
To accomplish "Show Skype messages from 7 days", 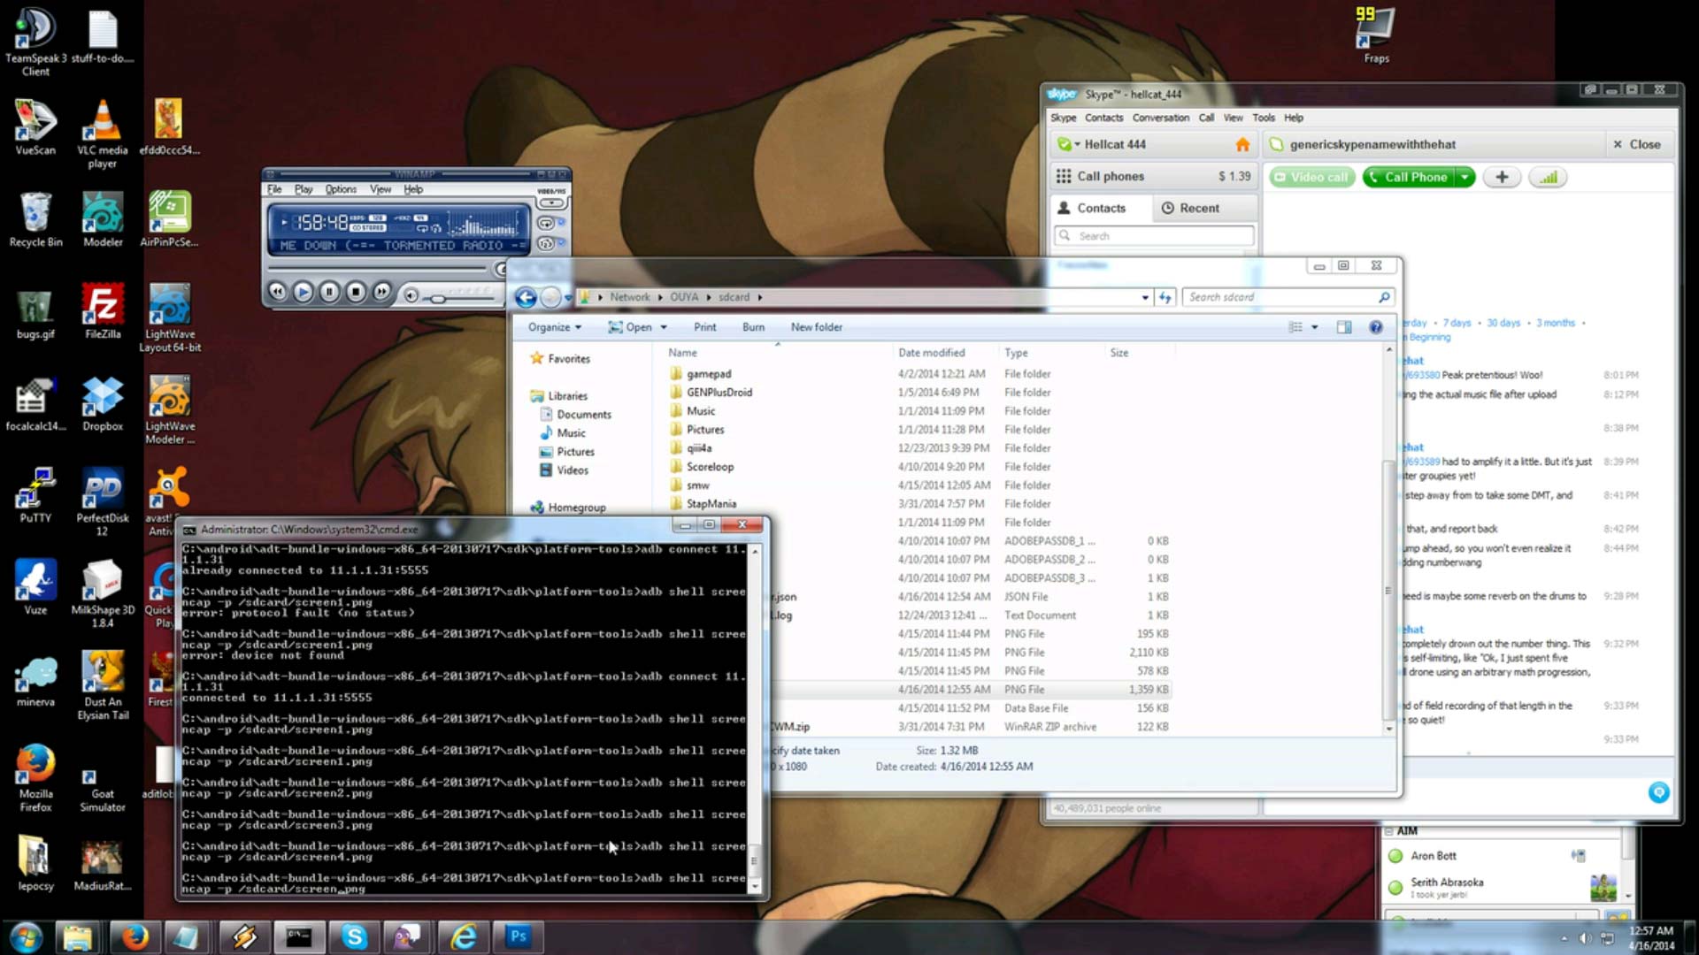I will [x=1457, y=323].
